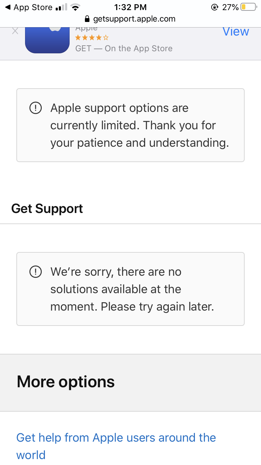
Task: Tap the More options section header
Action: click(66, 382)
